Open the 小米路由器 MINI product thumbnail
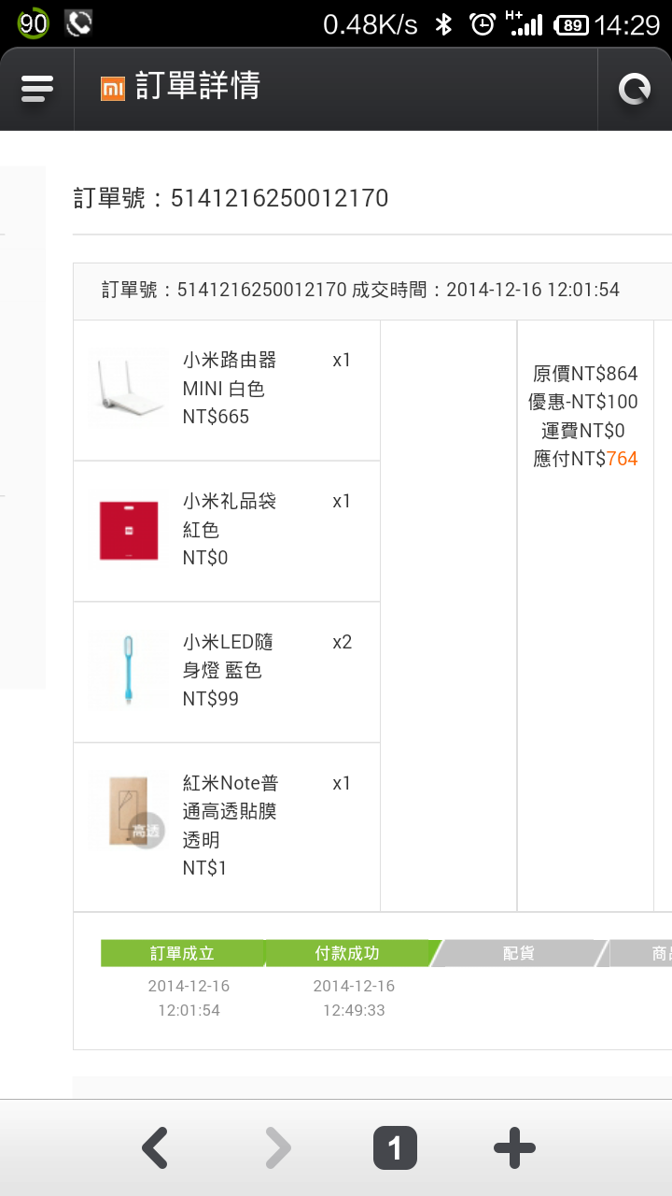The image size is (672, 1196). 129,389
